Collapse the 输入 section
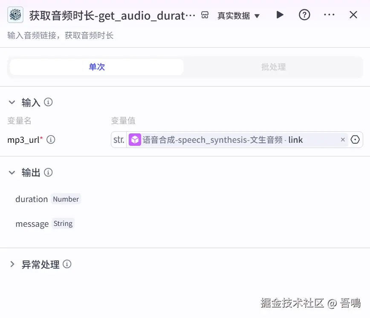370x318 pixels. pyautogui.click(x=12, y=102)
